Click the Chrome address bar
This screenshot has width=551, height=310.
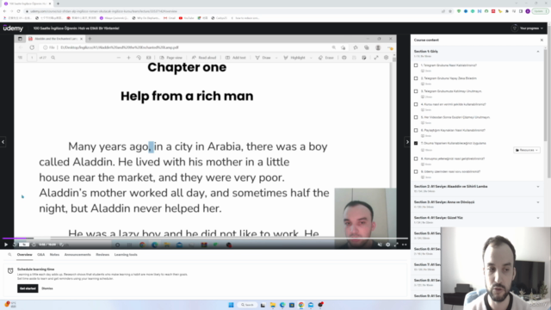232,11
